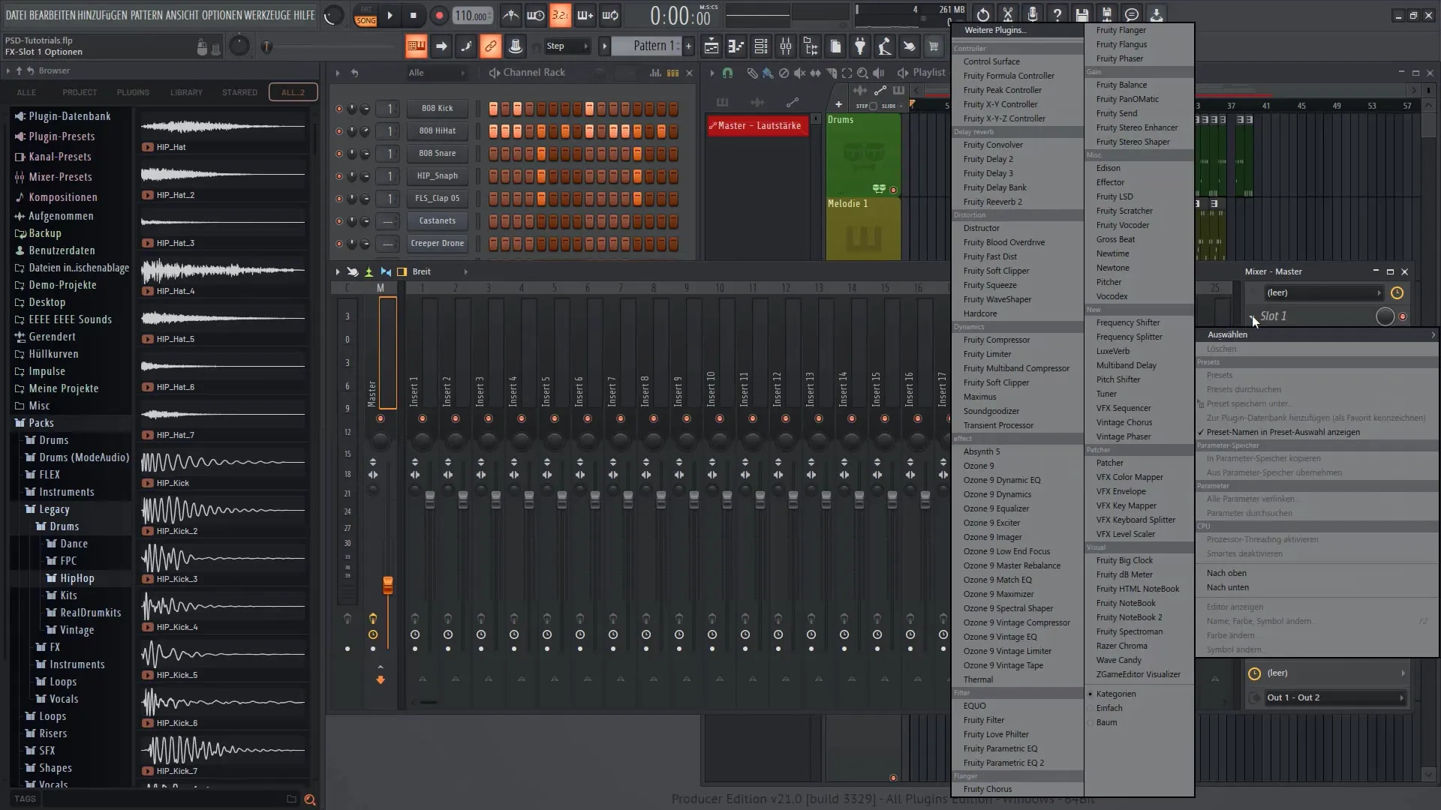Click the Stop button
This screenshot has width=1441, height=810.
414,15
